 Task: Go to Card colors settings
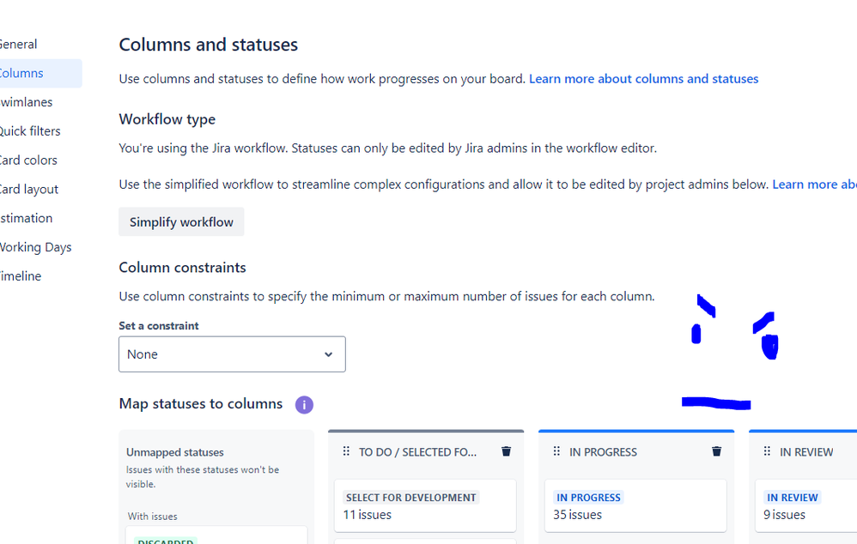point(28,160)
